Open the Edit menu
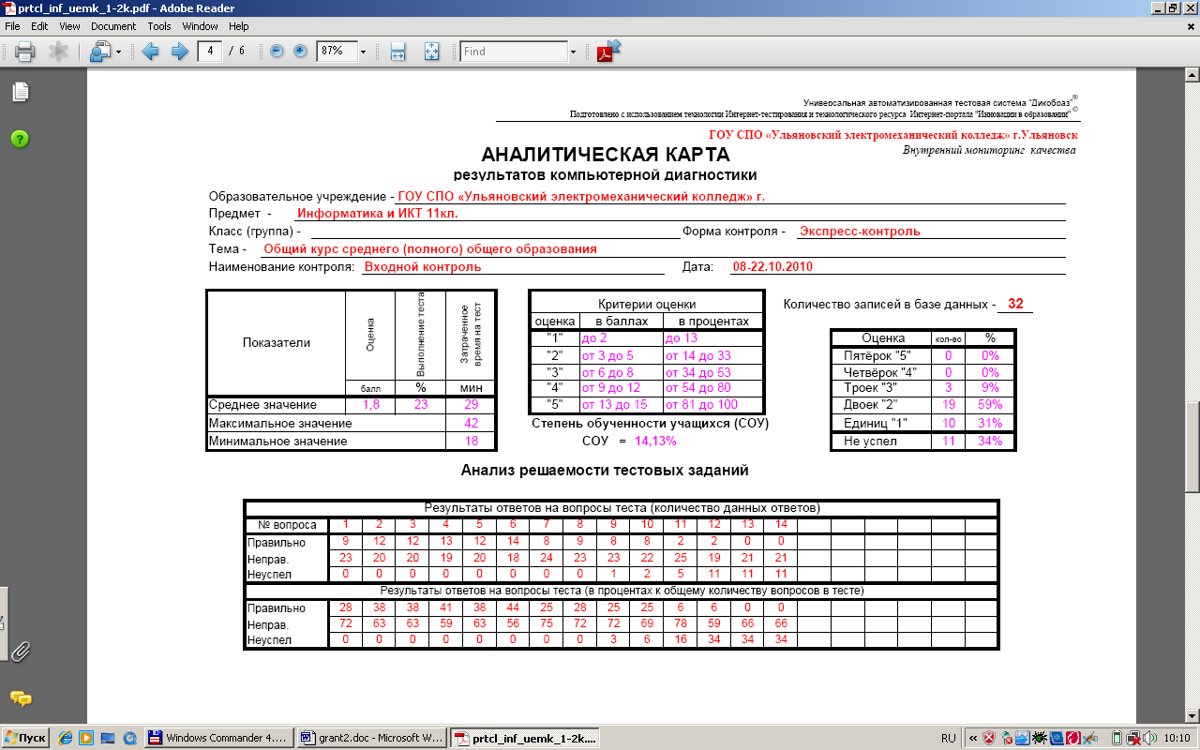Viewport: 1200px width, 750px height. [39, 27]
